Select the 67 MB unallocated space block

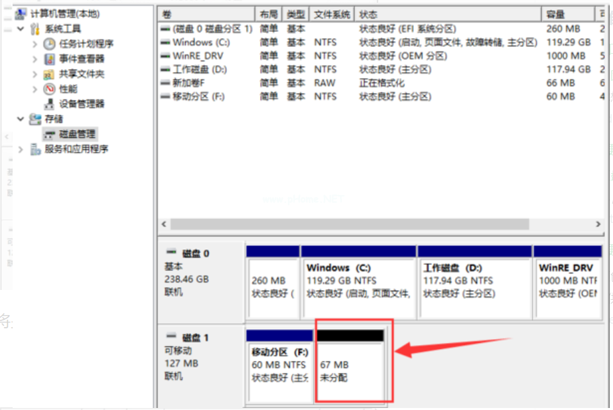pyautogui.click(x=350, y=371)
